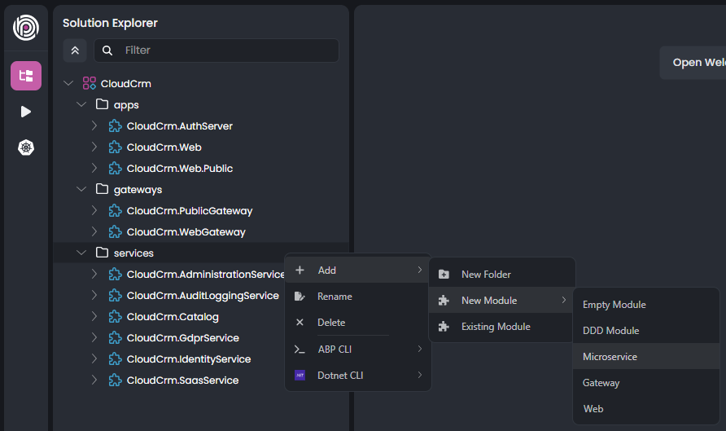The width and height of the screenshot is (726, 431).
Task: Choose Microservice module option
Action: (x=646, y=356)
